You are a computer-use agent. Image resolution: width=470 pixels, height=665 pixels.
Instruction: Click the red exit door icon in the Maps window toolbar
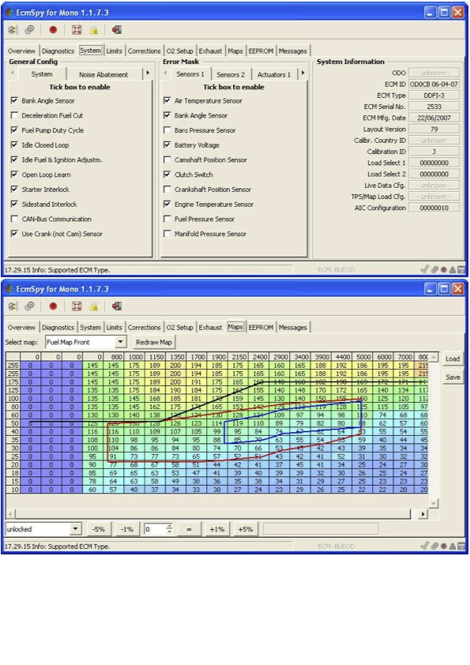click(117, 306)
